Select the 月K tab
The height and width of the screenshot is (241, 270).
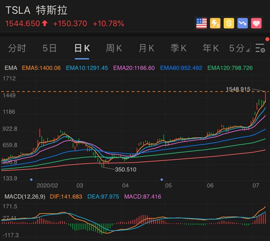tap(146, 48)
